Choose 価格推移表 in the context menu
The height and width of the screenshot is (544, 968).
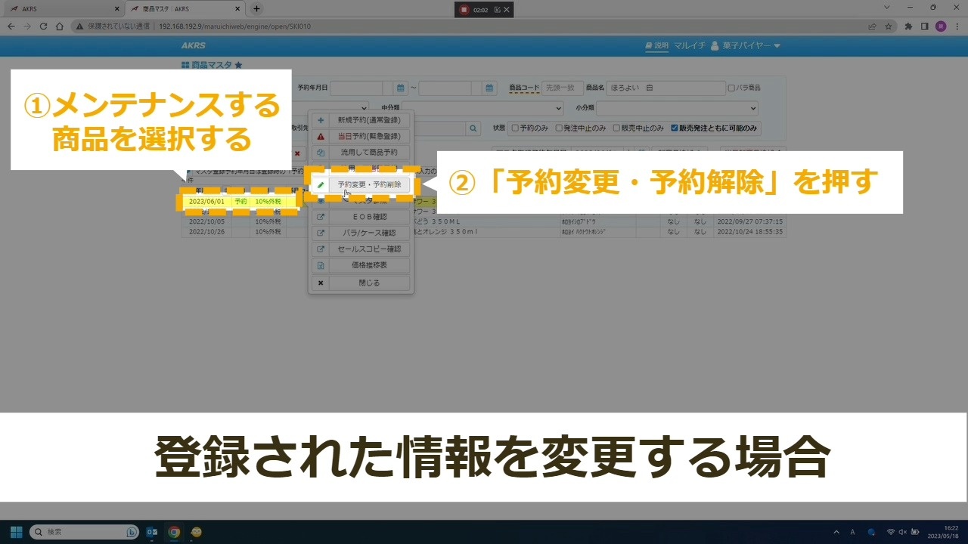click(368, 266)
